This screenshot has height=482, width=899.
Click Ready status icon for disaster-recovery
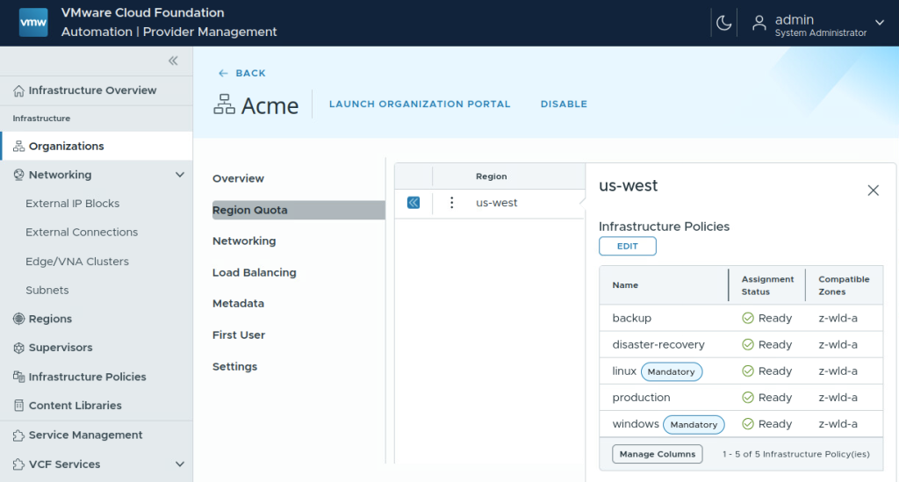748,344
